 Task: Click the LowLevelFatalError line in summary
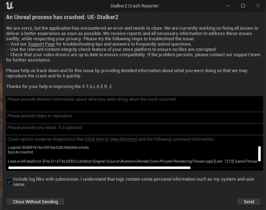click(132, 161)
